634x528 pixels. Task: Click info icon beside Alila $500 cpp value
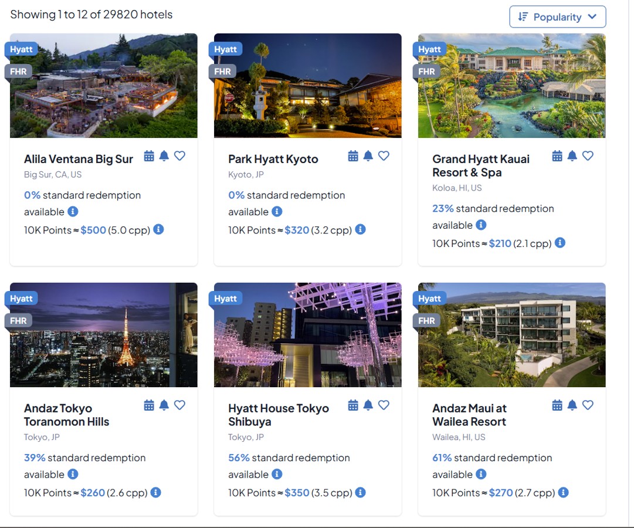coord(158,229)
